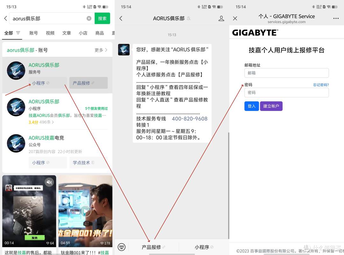Viewport: 344px width, 255px height.
Task: Unmute the 00:14 video thumbnail
Action: 49,182
